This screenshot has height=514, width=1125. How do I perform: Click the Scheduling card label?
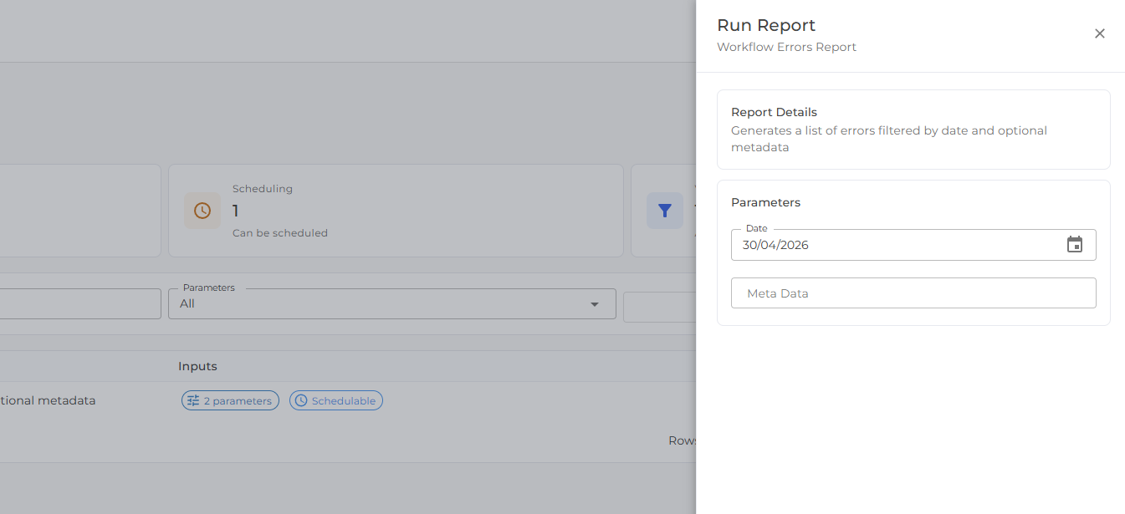point(263,189)
